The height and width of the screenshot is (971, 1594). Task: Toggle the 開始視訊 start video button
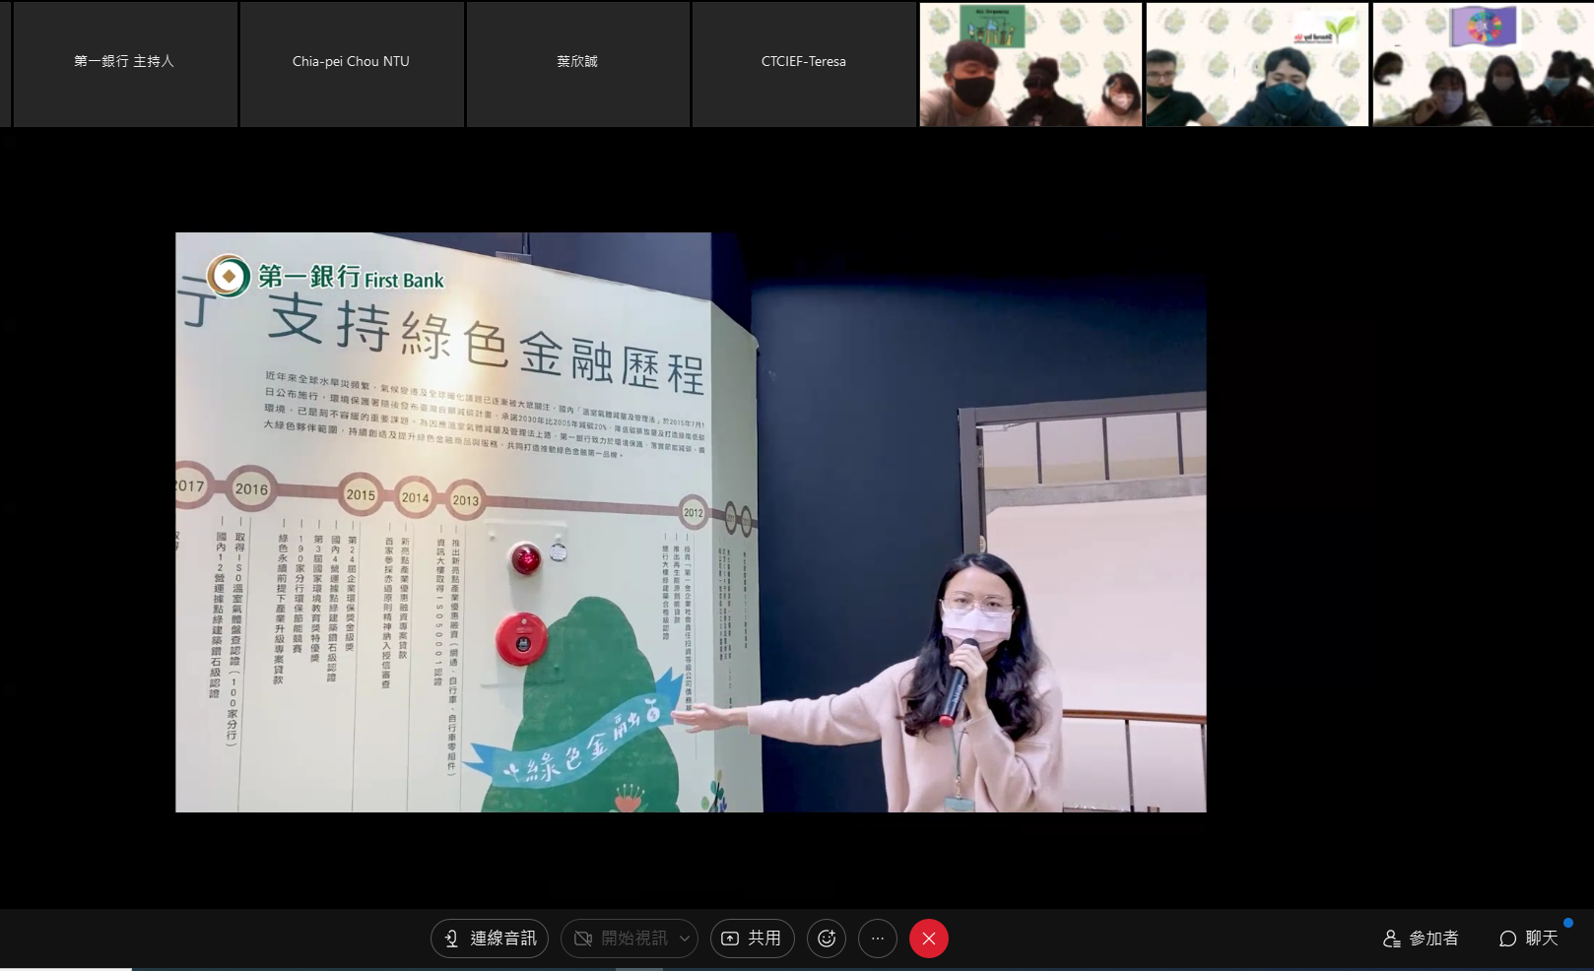pyautogui.click(x=621, y=939)
